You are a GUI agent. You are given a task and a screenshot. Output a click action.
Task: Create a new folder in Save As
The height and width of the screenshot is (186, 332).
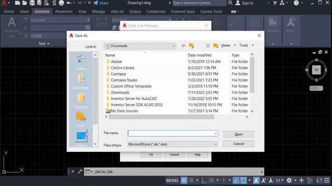pos(216,45)
